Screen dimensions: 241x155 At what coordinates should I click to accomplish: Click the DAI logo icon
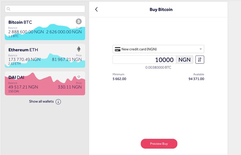pos(79,77)
